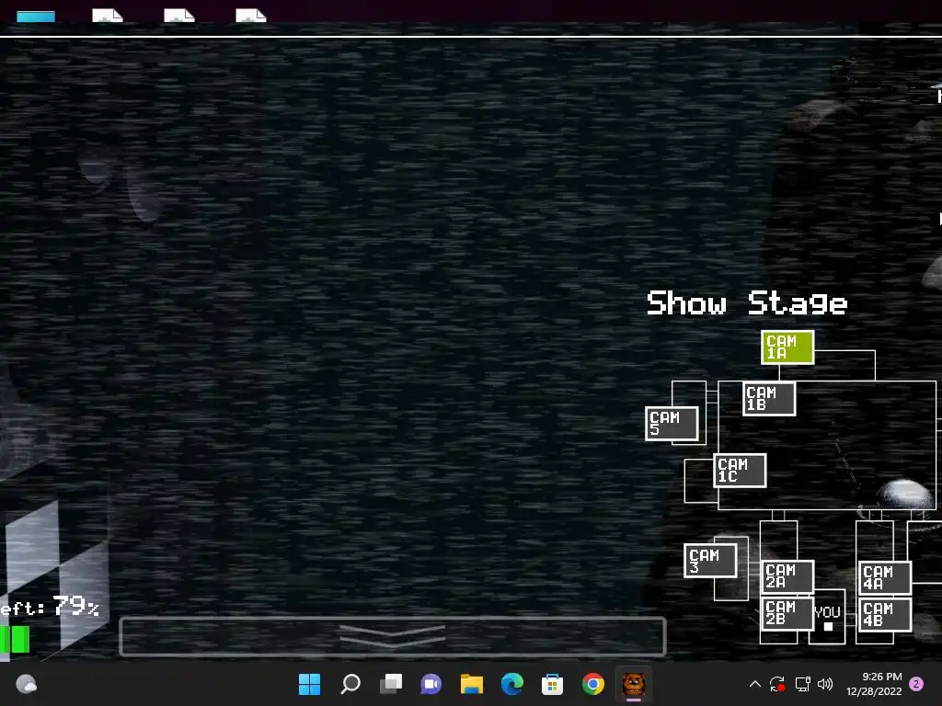Open Task View on the taskbar
Screen dimensions: 942x706
tap(390, 684)
